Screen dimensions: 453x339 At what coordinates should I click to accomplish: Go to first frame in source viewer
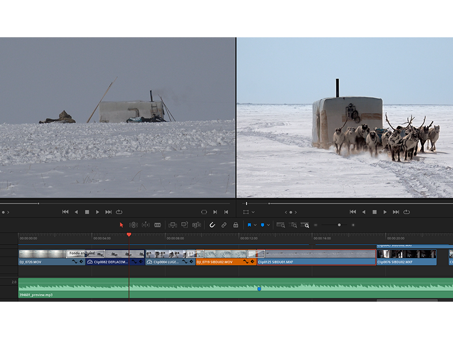point(65,212)
